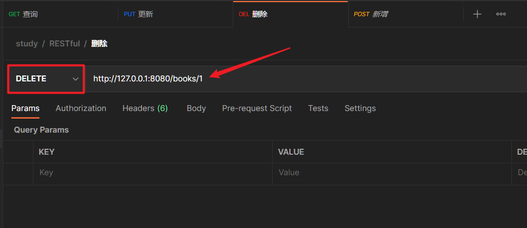527x228 pixels.
Task: Click the 删除 request name in breadcrumb
Action: pyautogui.click(x=99, y=44)
